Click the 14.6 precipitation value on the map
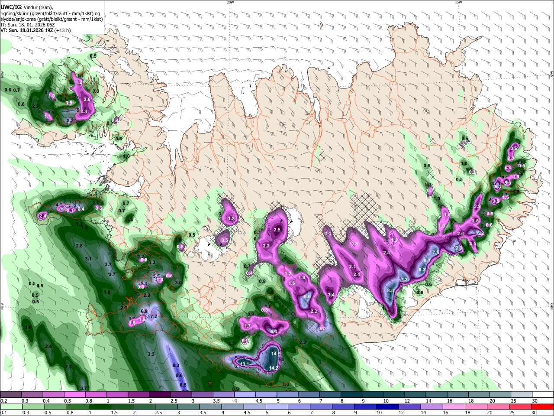Screen dimensions: 554x416 pos(276,354)
